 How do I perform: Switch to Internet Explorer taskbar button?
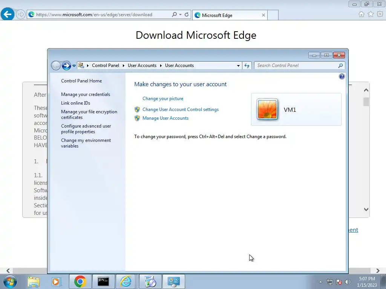click(126, 281)
